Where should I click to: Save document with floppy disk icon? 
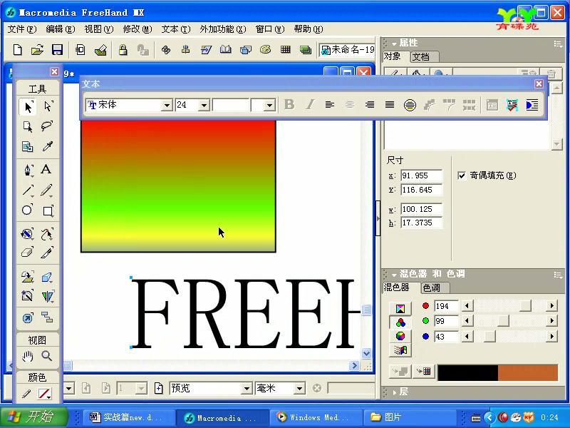[58, 49]
